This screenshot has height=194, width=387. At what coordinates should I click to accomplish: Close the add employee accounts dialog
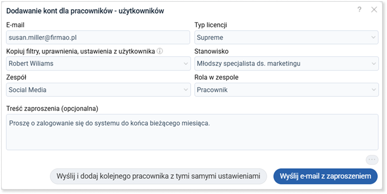pyautogui.click(x=374, y=10)
